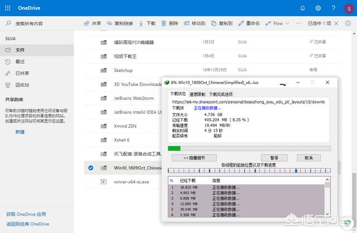Click 已共享 status for 视频下载王
The image size is (357, 233).
pyautogui.click(x=317, y=56)
